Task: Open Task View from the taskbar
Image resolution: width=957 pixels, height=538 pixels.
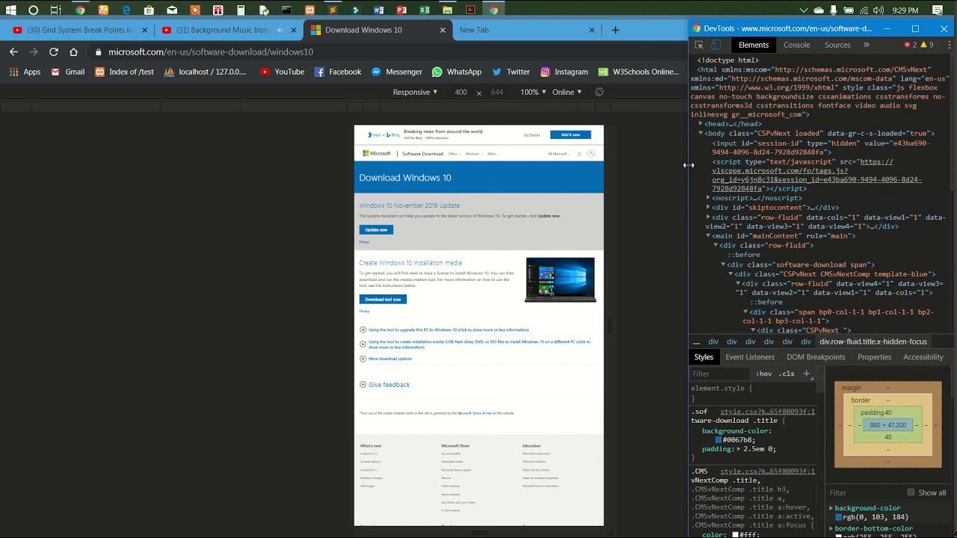Action: pyautogui.click(x=56, y=10)
